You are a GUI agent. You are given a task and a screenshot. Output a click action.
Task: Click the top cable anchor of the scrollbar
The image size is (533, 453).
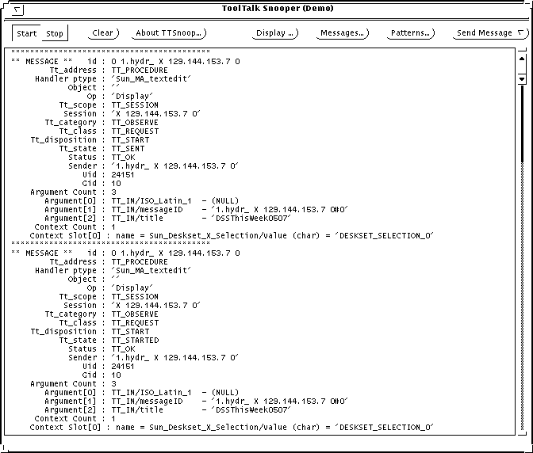(521, 50)
